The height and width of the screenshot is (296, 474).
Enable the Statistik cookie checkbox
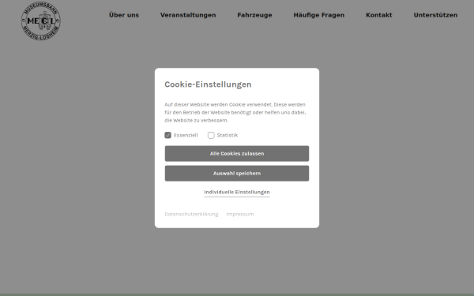pyautogui.click(x=211, y=135)
